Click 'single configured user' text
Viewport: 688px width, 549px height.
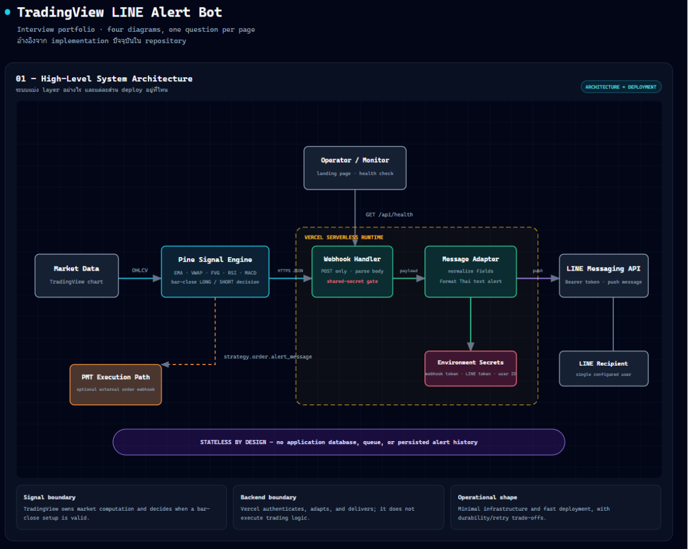click(604, 374)
